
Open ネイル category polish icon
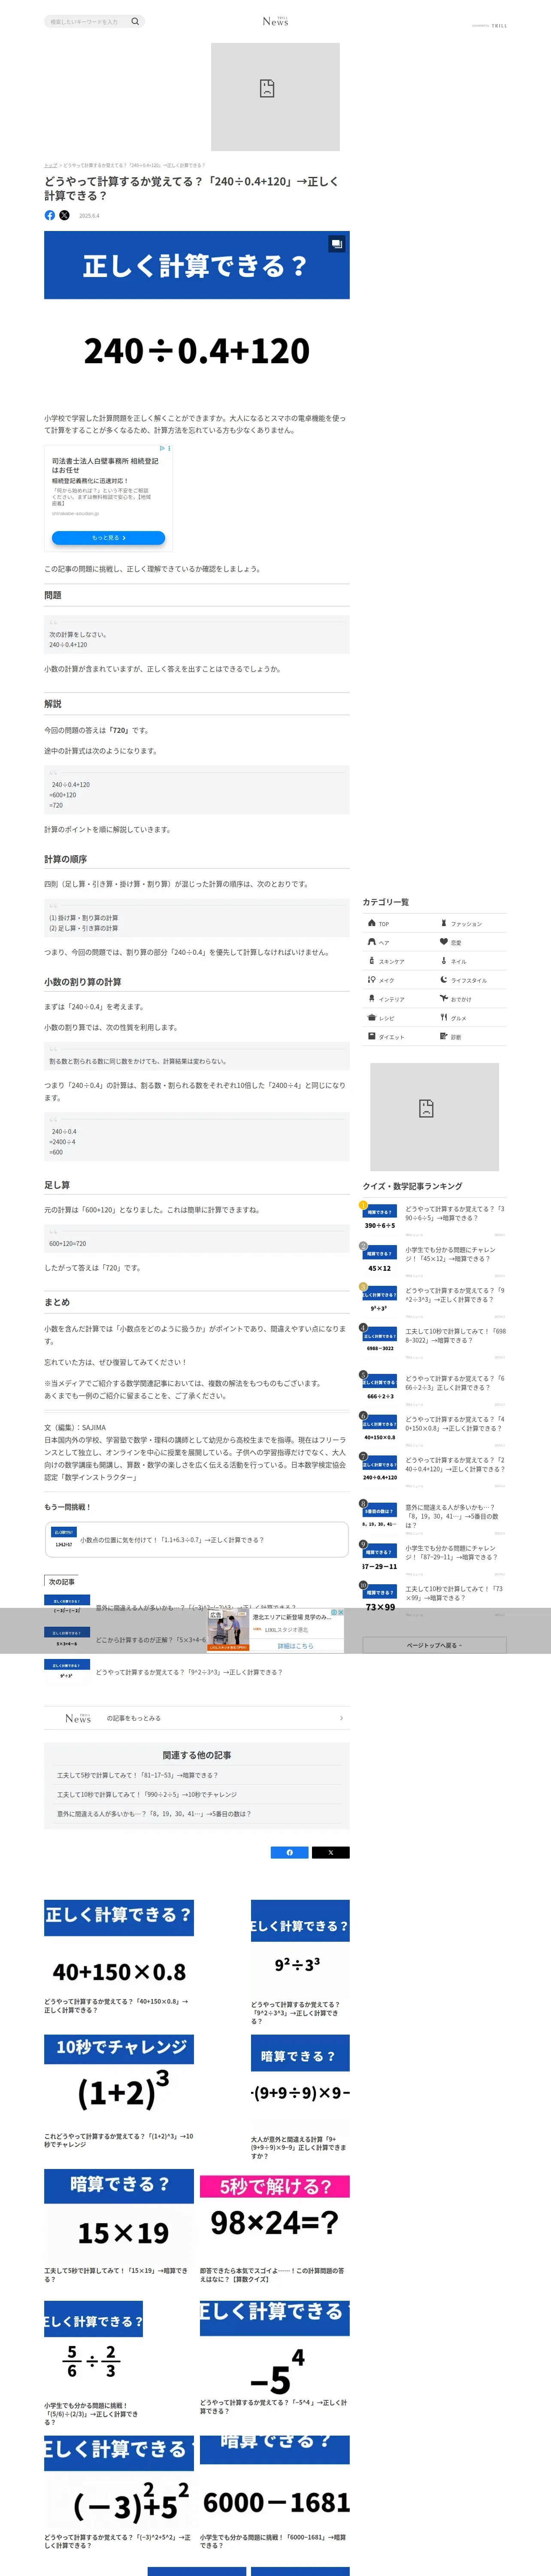tap(444, 961)
